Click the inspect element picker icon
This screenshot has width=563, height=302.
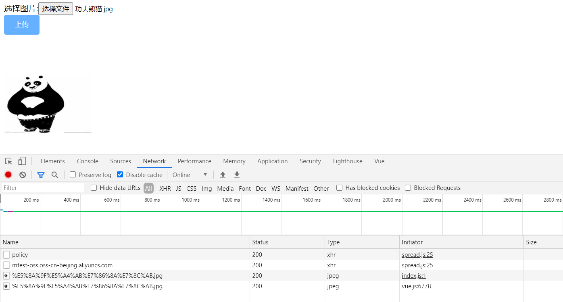tap(8, 161)
